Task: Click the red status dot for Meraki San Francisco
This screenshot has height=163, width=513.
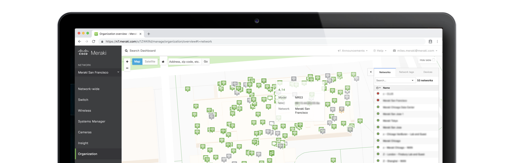Action: [378, 100]
